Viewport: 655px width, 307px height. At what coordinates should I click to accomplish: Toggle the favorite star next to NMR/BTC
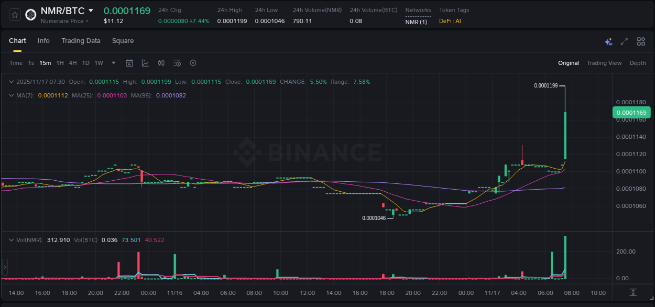14,14
